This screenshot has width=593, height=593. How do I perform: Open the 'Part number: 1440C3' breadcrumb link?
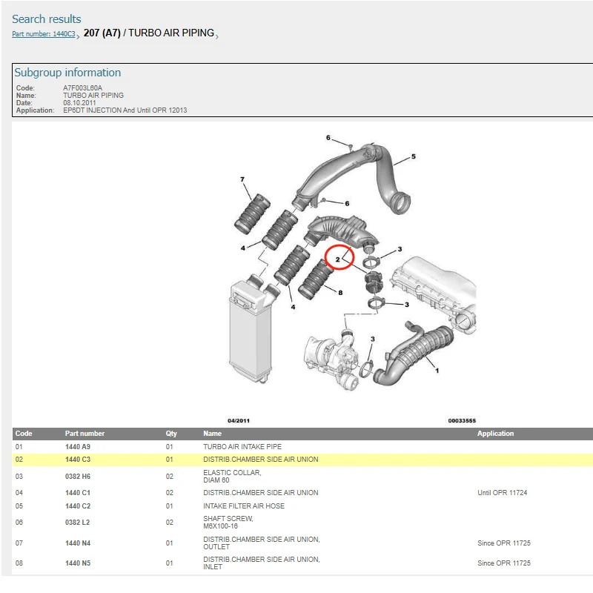pyautogui.click(x=43, y=34)
